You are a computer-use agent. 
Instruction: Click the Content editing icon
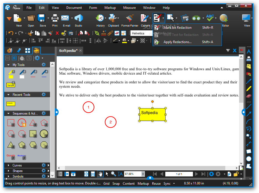144,18
